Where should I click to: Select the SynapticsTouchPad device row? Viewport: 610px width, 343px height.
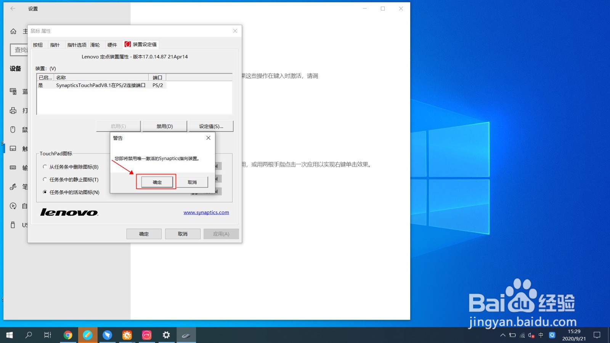[x=102, y=85]
